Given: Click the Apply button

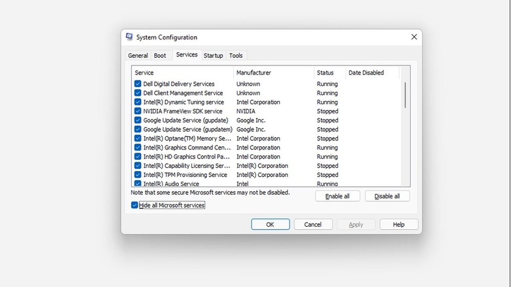Looking at the screenshot, I should point(356,224).
